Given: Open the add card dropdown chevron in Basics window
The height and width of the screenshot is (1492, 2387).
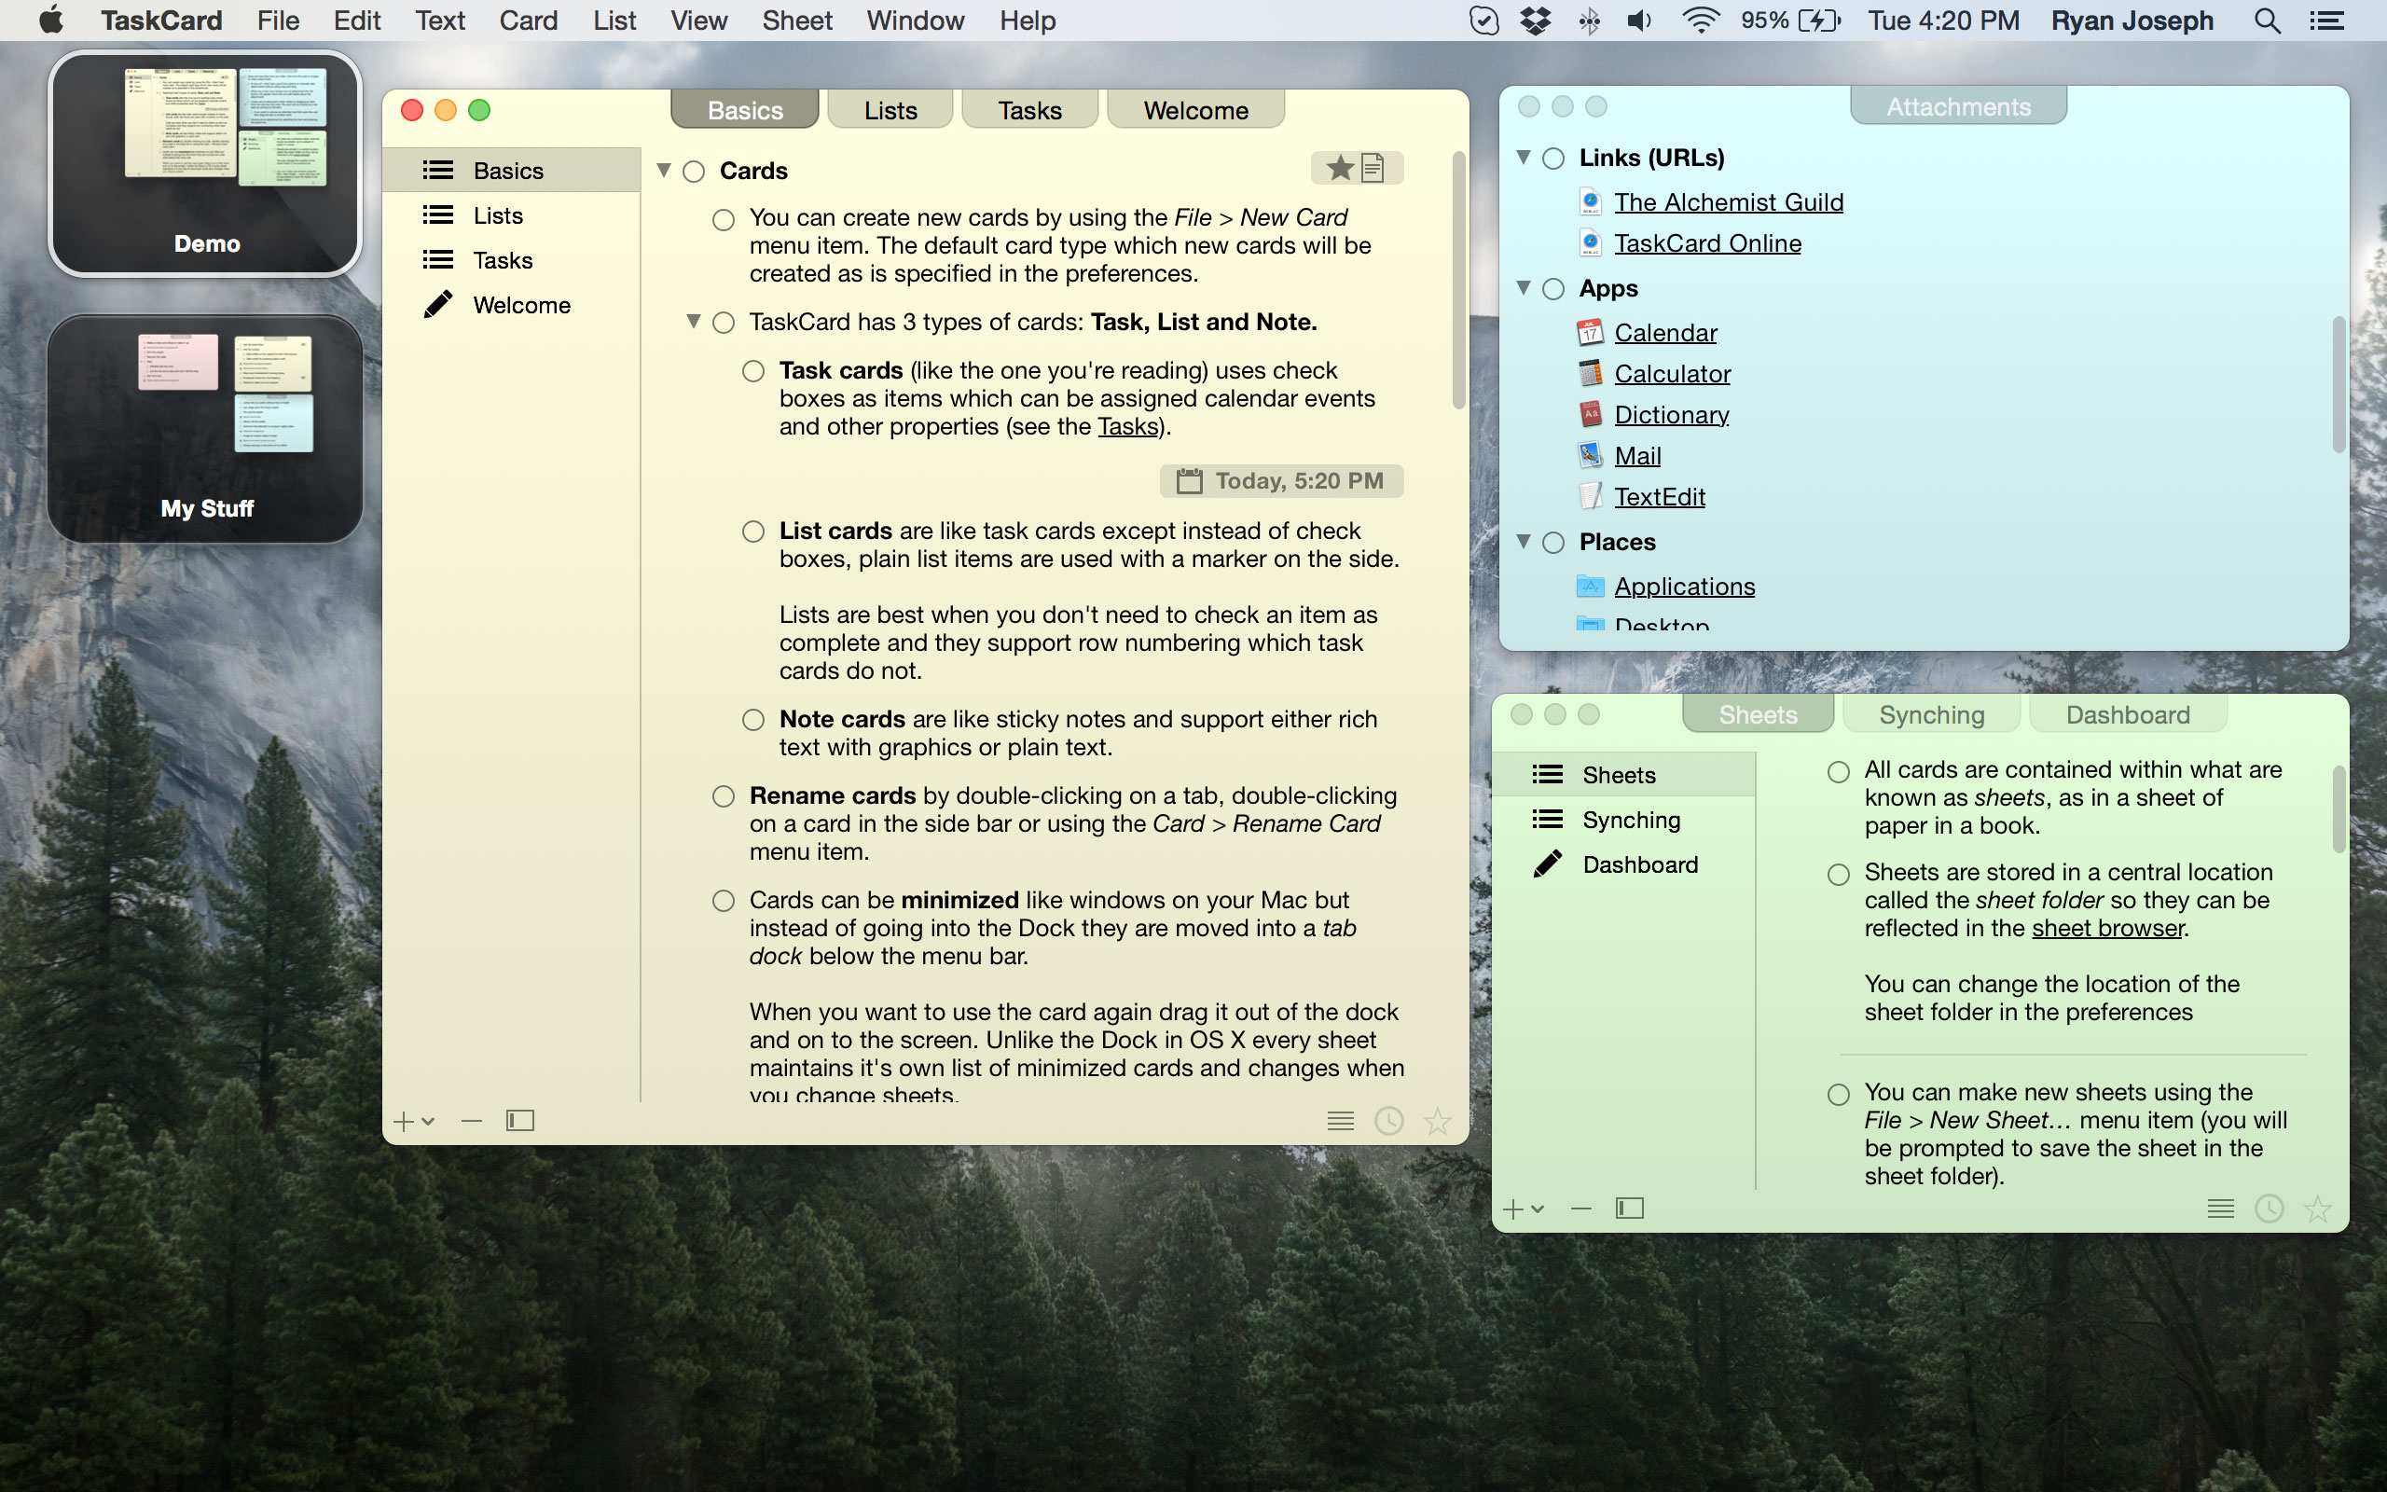Looking at the screenshot, I should click(x=428, y=1122).
